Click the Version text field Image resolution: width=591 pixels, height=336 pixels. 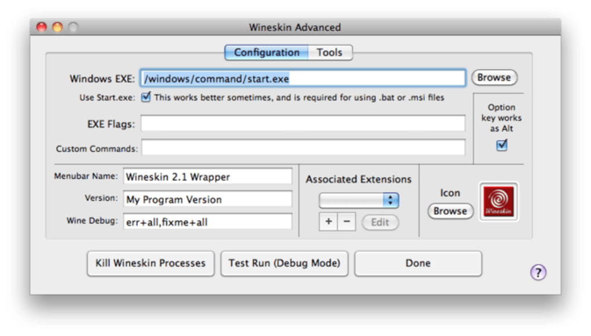207,199
